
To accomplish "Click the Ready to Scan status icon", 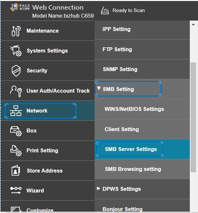I will [x=105, y=10].
